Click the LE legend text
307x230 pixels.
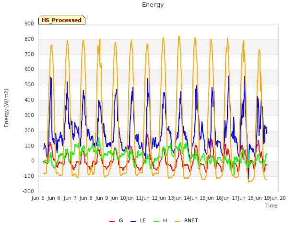(x=143, y=220)
